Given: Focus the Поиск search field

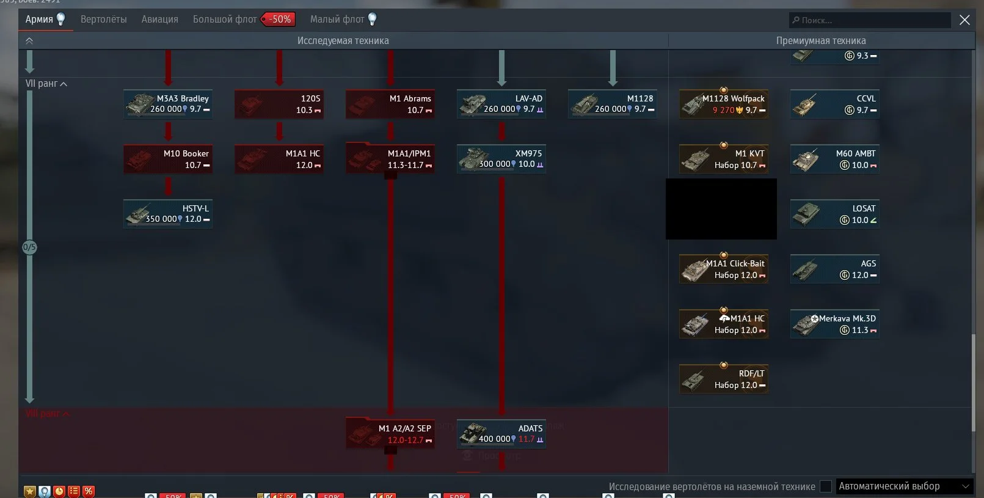Looking at the screenshot, I should [x=870, y=20].
